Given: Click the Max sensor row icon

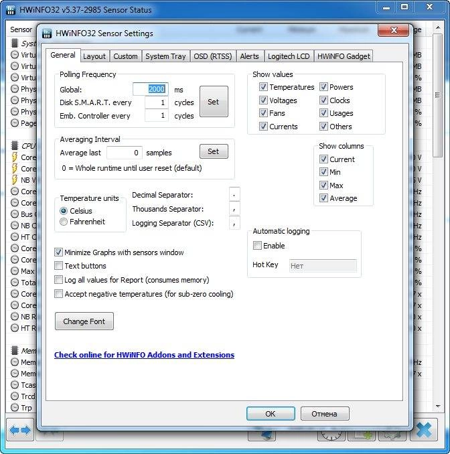Looking at the screenshot, I should [x=15, y=271].
